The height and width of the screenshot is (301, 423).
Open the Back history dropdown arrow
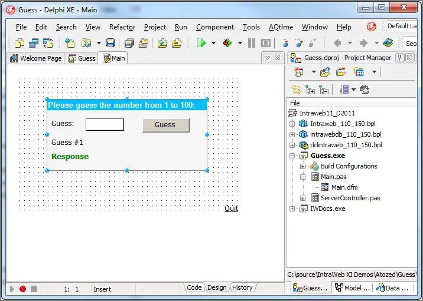coord(350,43)
